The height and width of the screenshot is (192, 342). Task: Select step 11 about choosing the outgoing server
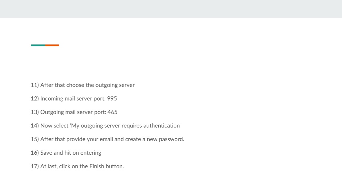coord(83,85)
